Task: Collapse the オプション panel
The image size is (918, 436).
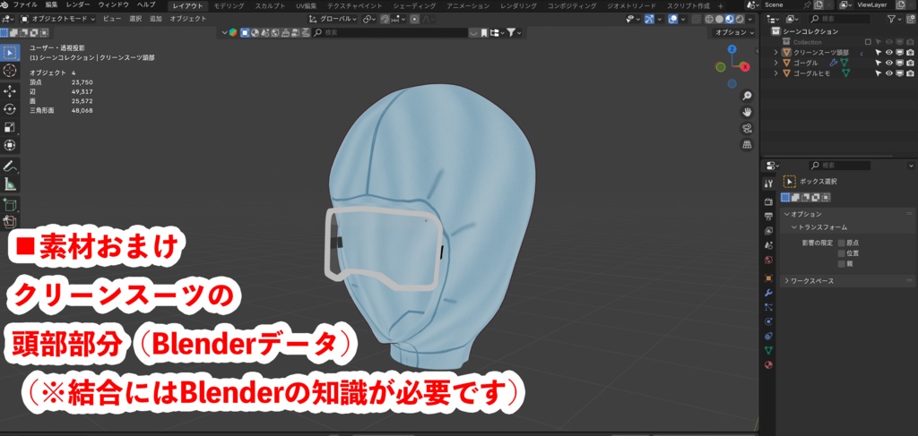Action: coord(787,215)
